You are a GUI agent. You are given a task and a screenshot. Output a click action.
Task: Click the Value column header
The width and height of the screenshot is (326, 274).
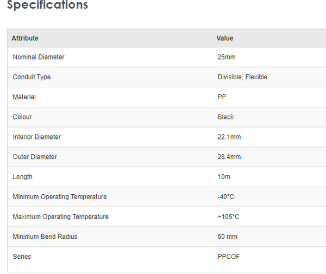click(225, 38)
